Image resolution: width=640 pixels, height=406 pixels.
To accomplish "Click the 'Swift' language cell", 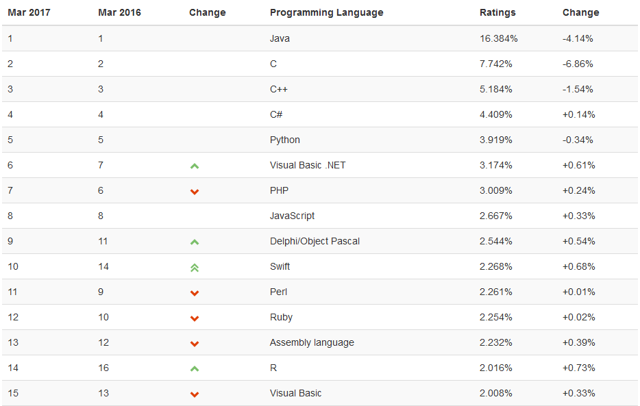I will tap(280, 266).
